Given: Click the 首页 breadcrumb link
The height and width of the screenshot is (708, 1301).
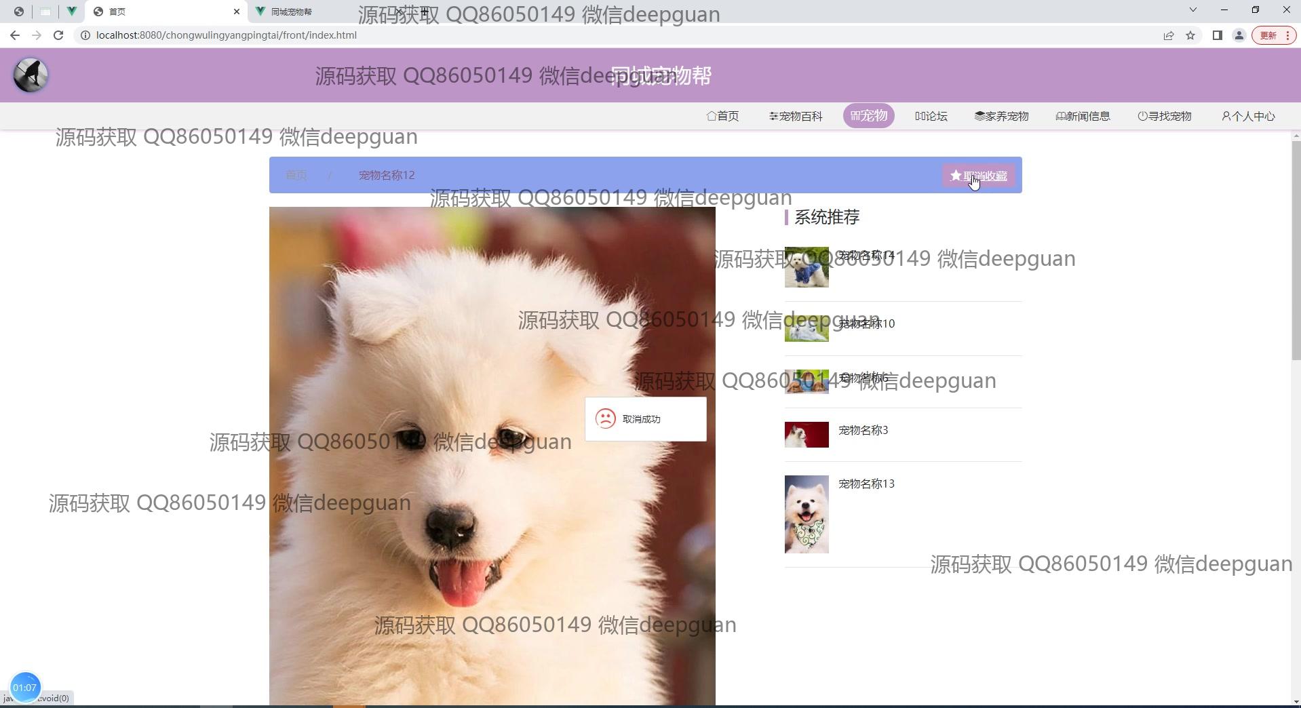Looking at the screenshot, I should click(296, 175).
